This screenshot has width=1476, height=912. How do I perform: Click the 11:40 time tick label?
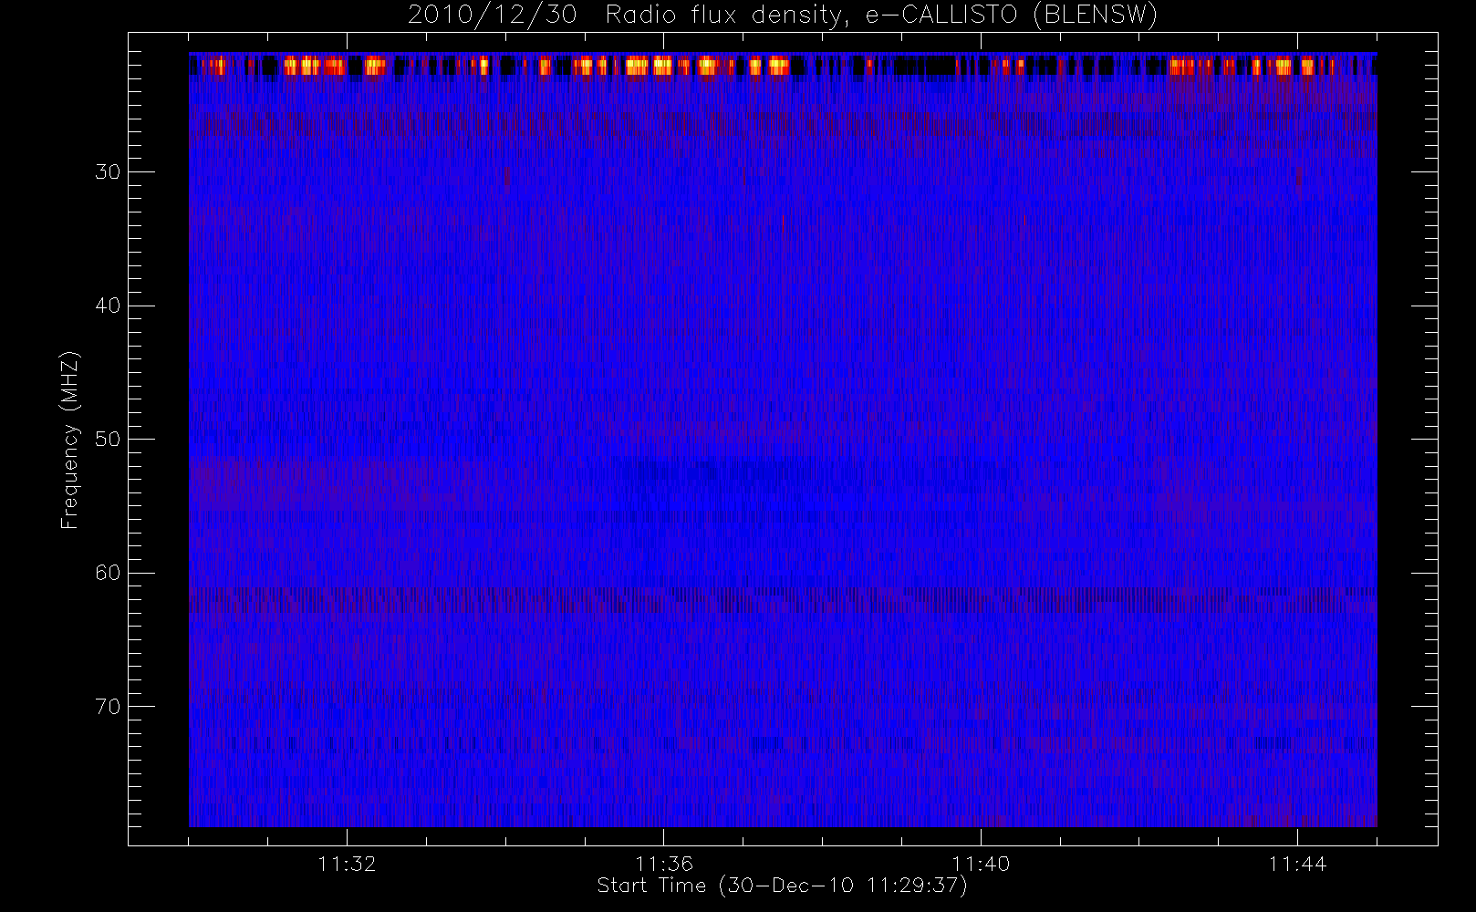[x=981, y=864]
